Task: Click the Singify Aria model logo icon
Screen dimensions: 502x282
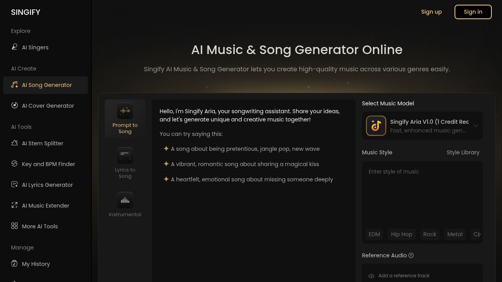Action: click(x=376, y=126)
